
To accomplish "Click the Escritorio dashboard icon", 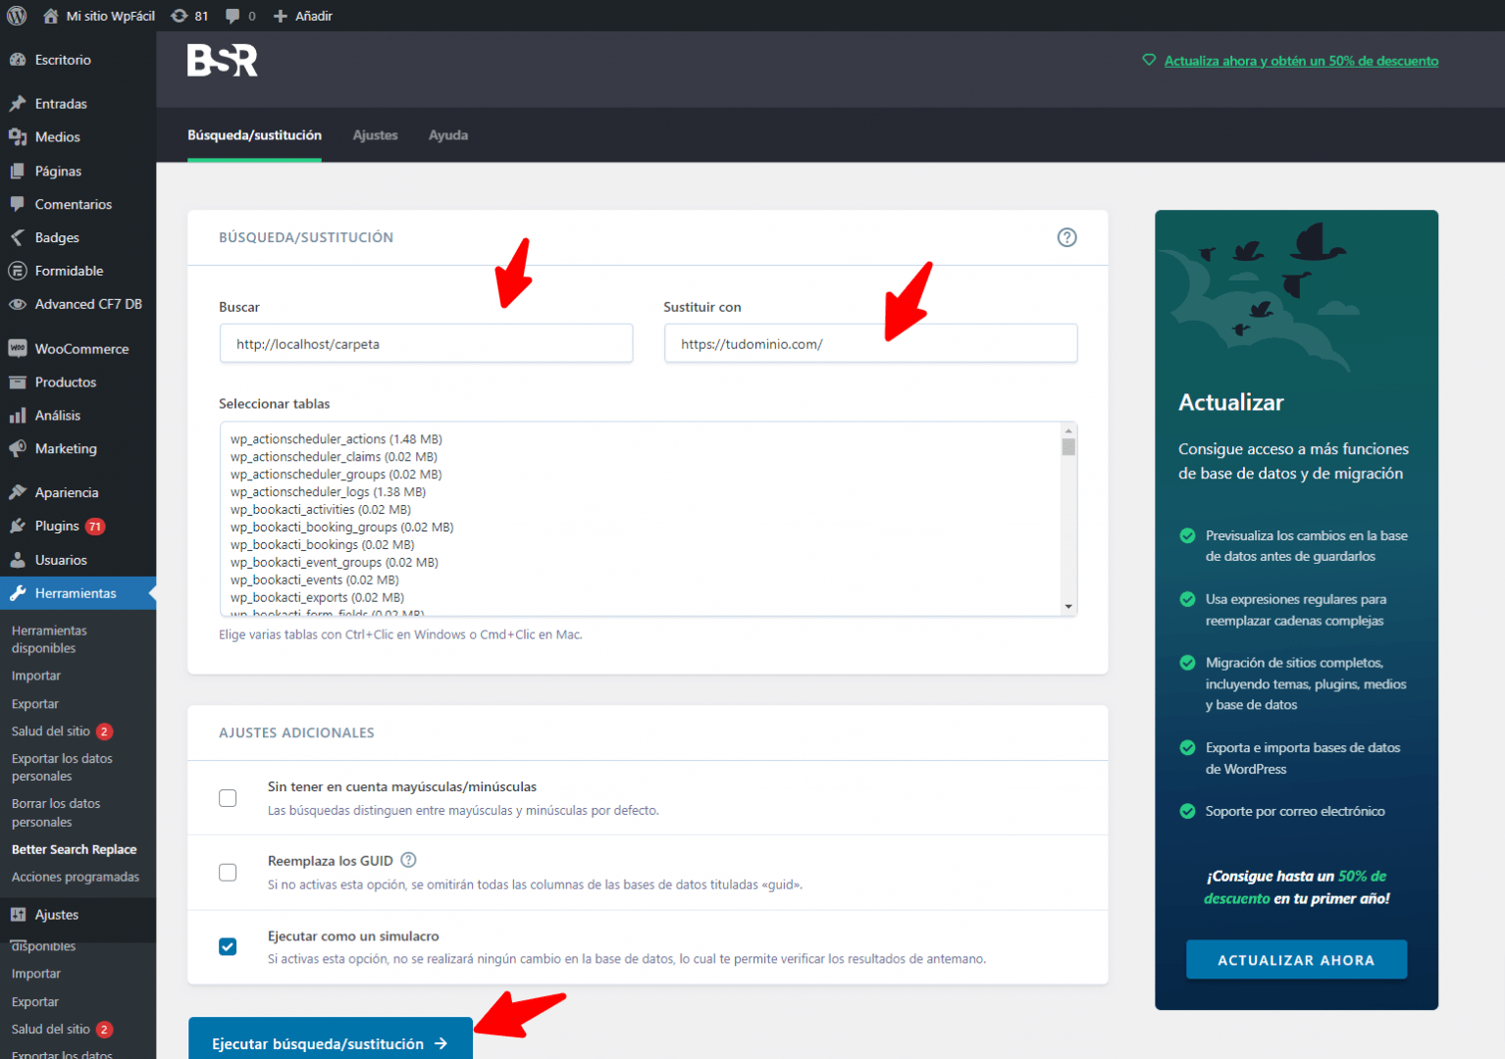I will pyautogui.click(x=18, y=60).
